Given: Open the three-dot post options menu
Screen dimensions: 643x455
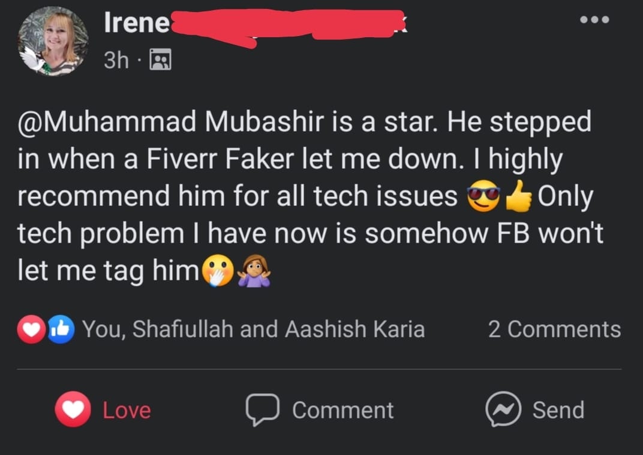Looking at the screenshot, I should (x=594, y=20).
